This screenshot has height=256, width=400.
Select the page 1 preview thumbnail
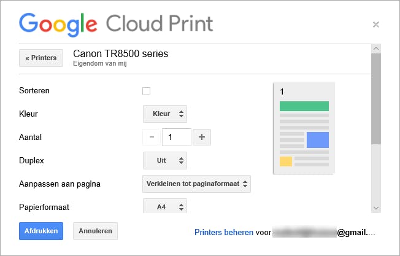click(304, 128)
